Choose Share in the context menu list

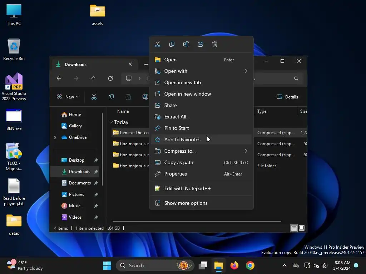[x=201, y=105]
